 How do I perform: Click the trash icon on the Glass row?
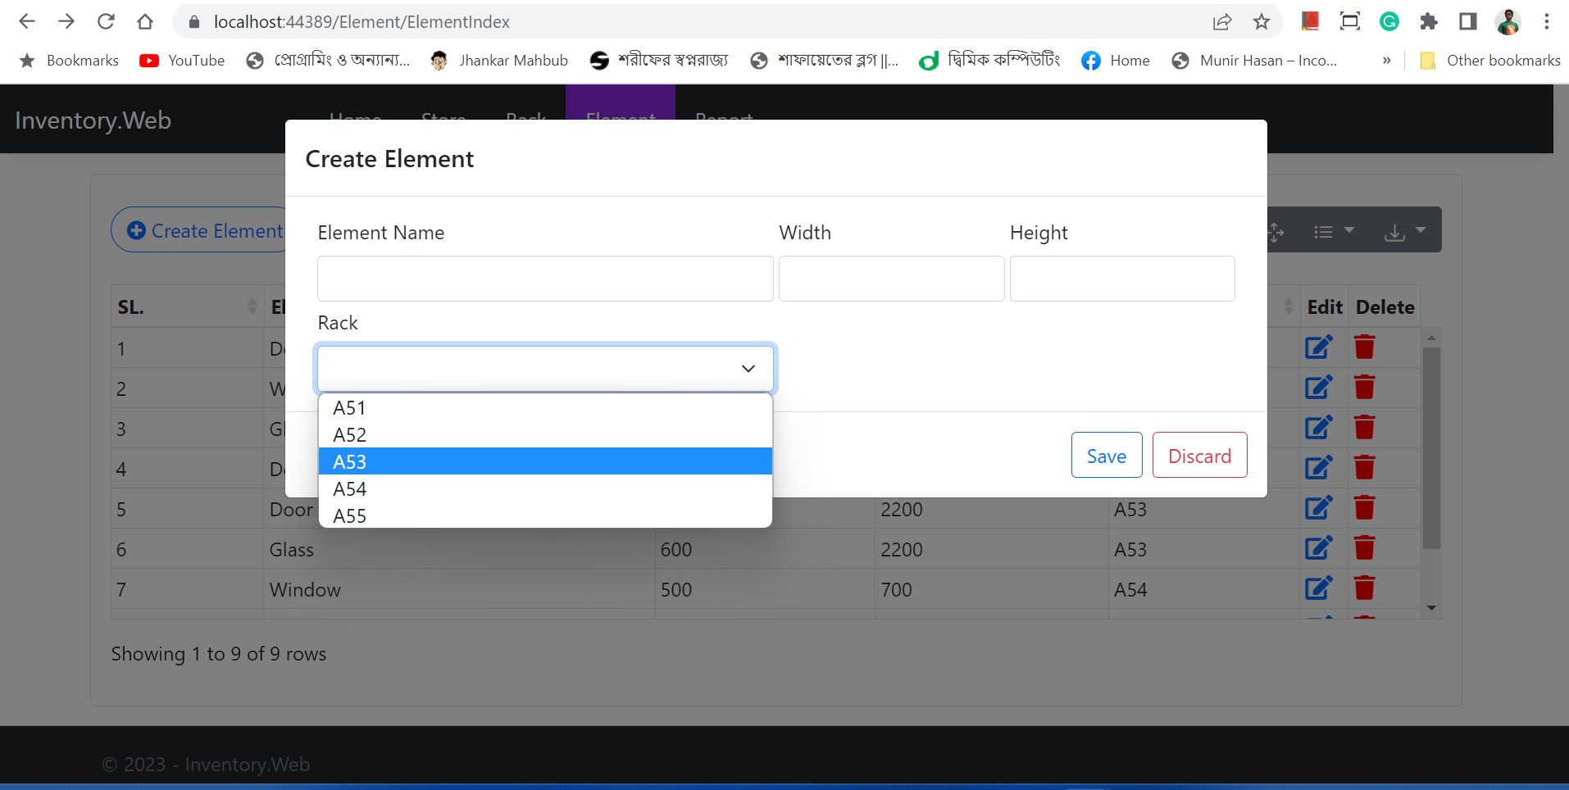click(x=1364, y=547)
